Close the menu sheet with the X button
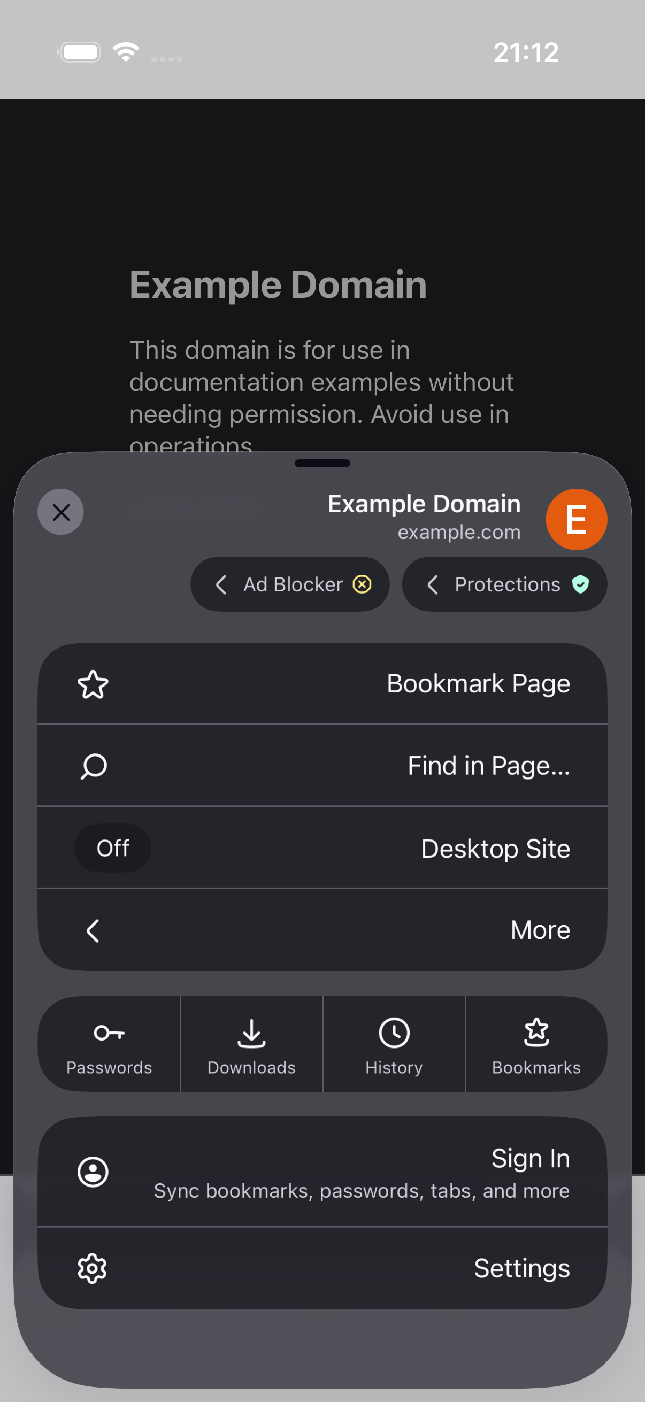This screenshot has height=1402, width=645. (x=60, y=512)
